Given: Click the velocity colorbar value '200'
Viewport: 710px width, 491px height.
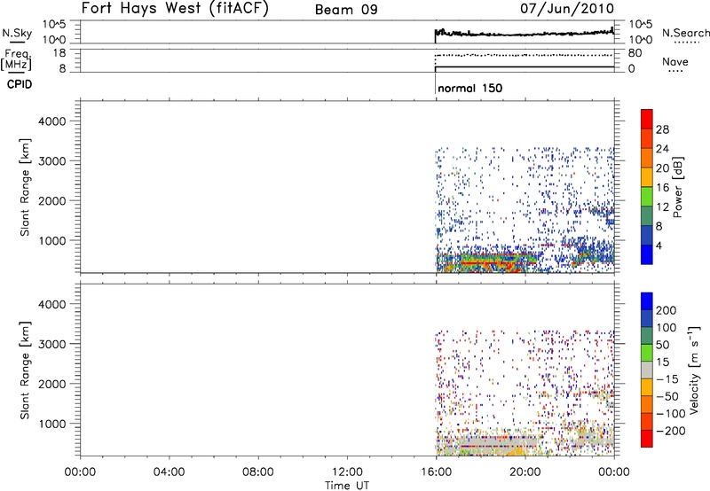Looking at the screenshot, I should (x=667, y=310).
